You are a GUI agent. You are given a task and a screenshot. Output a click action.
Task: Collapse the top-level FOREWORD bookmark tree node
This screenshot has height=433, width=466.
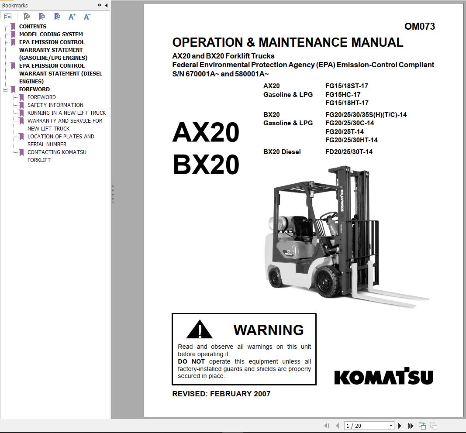point(5,89)
